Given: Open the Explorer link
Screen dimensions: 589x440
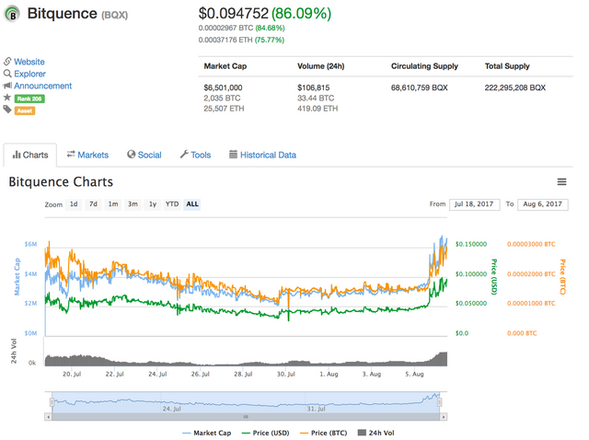Looking at the screenshot, I should [x=30, y=74].
